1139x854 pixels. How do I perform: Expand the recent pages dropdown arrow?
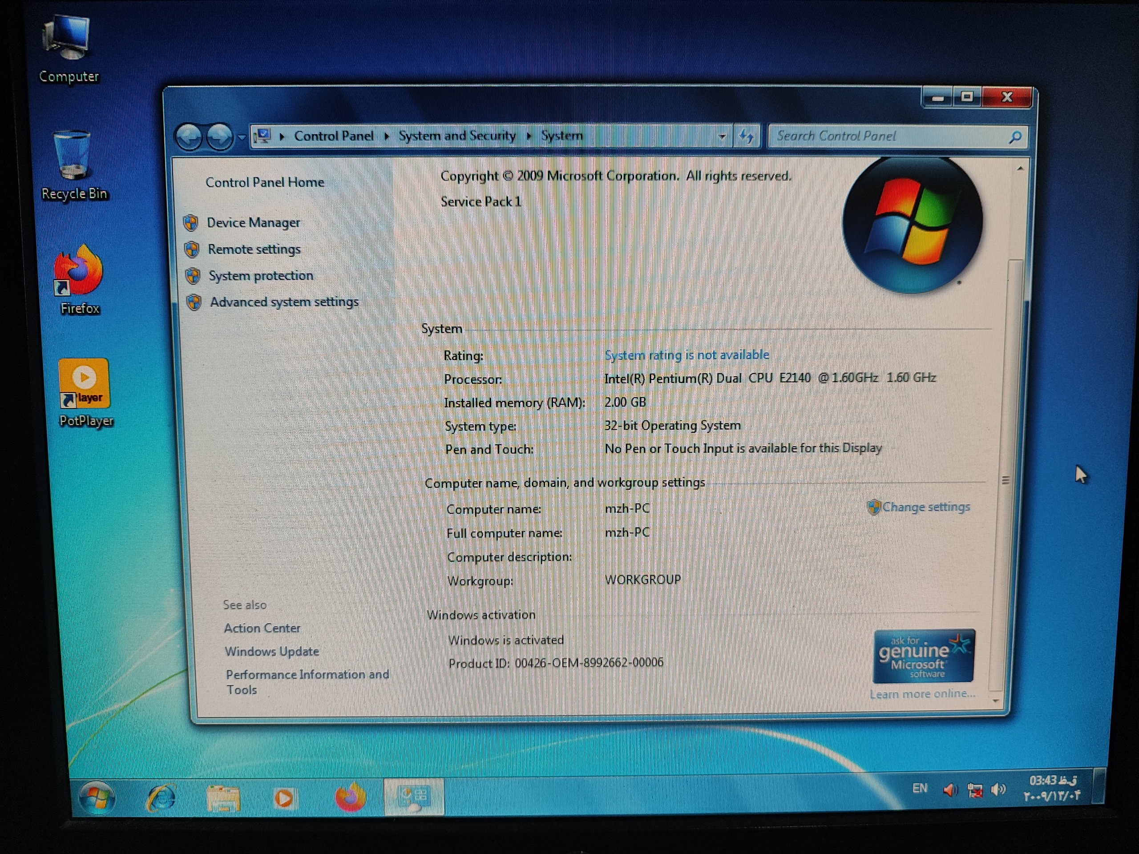pos(242,137)
